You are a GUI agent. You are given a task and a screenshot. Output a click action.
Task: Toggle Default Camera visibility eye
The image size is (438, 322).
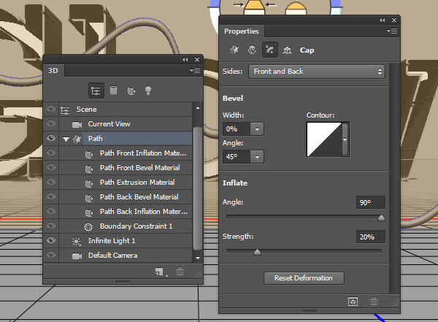[x=51, y=256]
